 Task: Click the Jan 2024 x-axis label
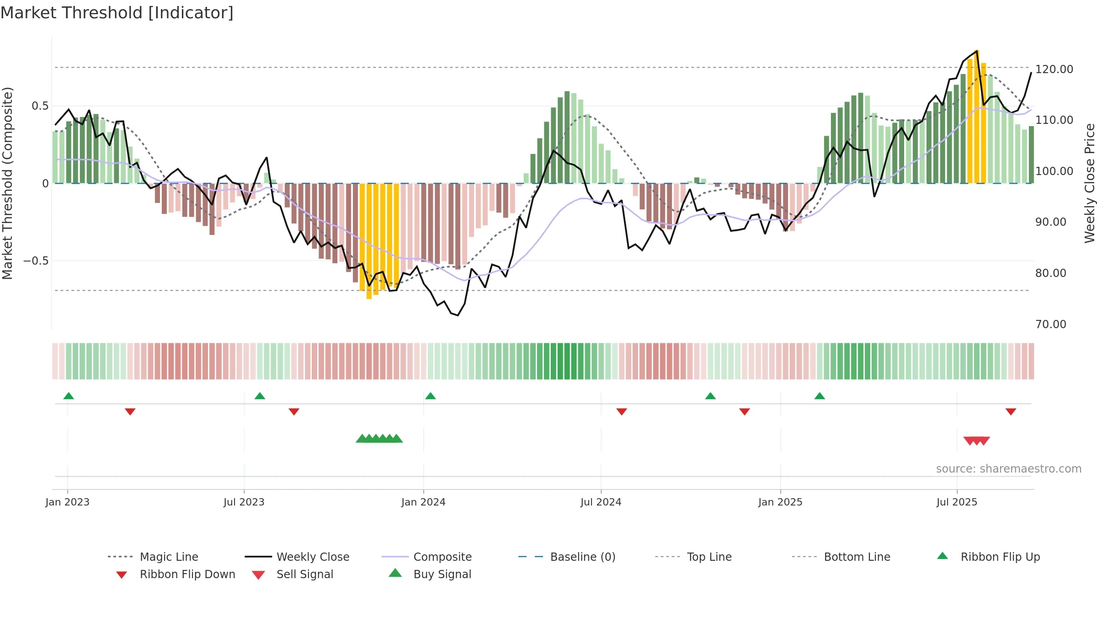[423, 502]
